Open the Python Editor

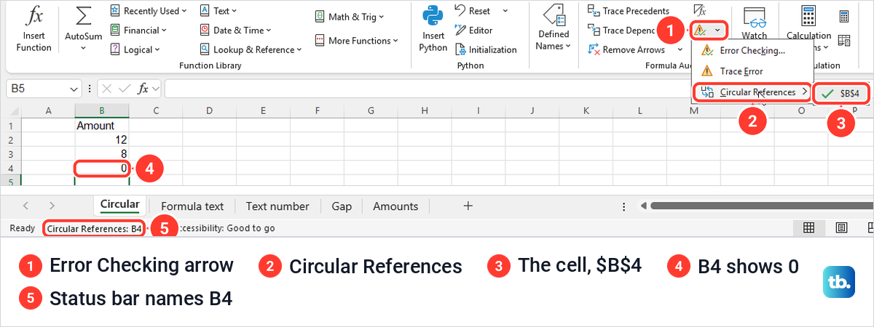[x=473, y=31]
